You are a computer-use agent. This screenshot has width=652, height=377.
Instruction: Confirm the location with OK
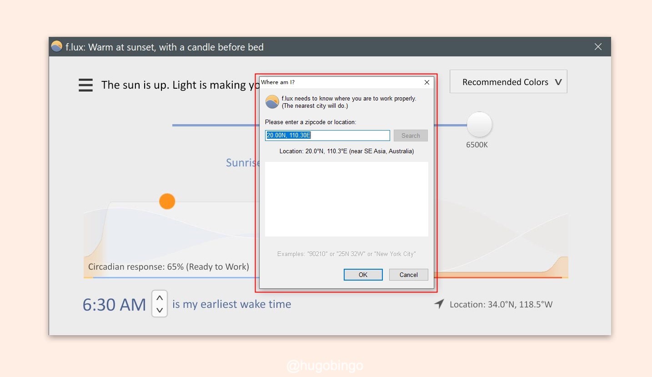(363, 275)
